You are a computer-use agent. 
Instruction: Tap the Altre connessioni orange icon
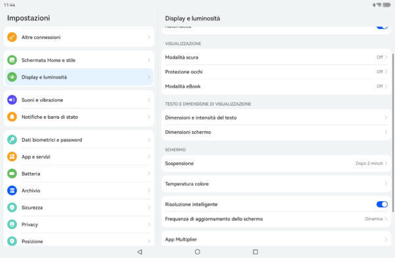pos(12,37)
